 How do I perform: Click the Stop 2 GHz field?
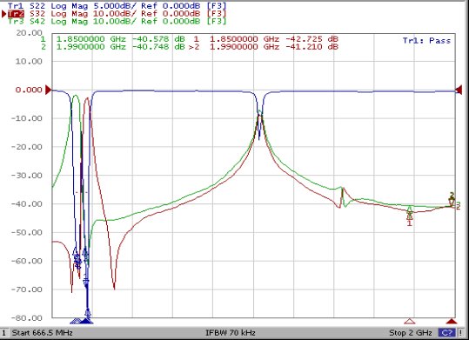(x=411, y=332)
